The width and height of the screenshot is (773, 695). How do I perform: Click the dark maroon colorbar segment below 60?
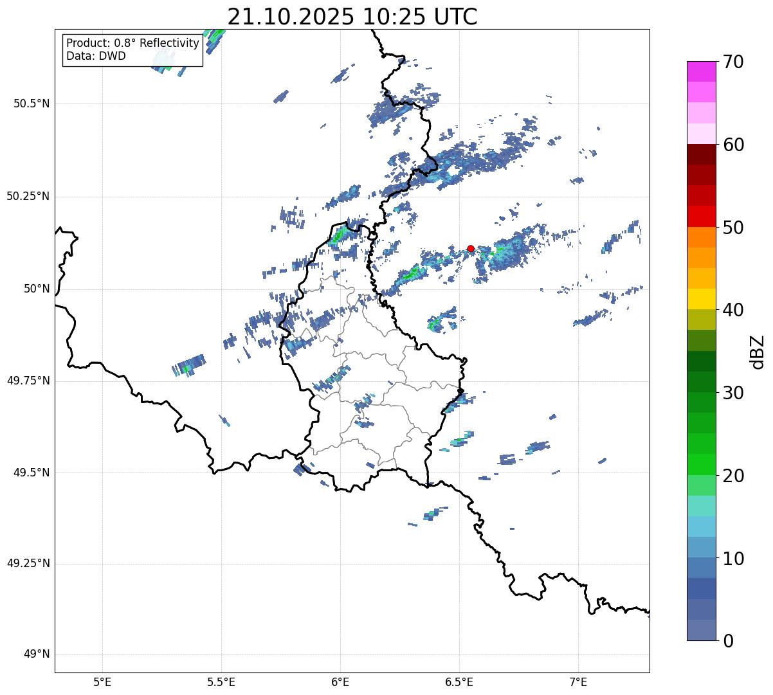point(702,155)
